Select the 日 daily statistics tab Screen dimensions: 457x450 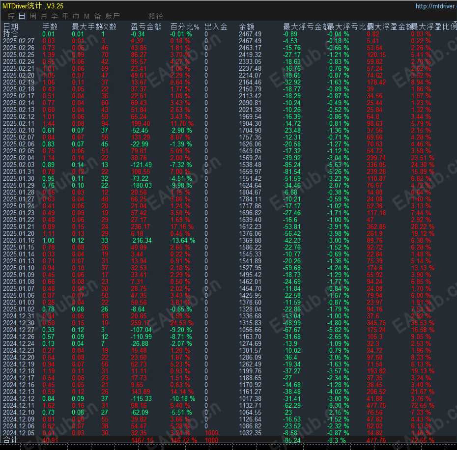point(22,16)
